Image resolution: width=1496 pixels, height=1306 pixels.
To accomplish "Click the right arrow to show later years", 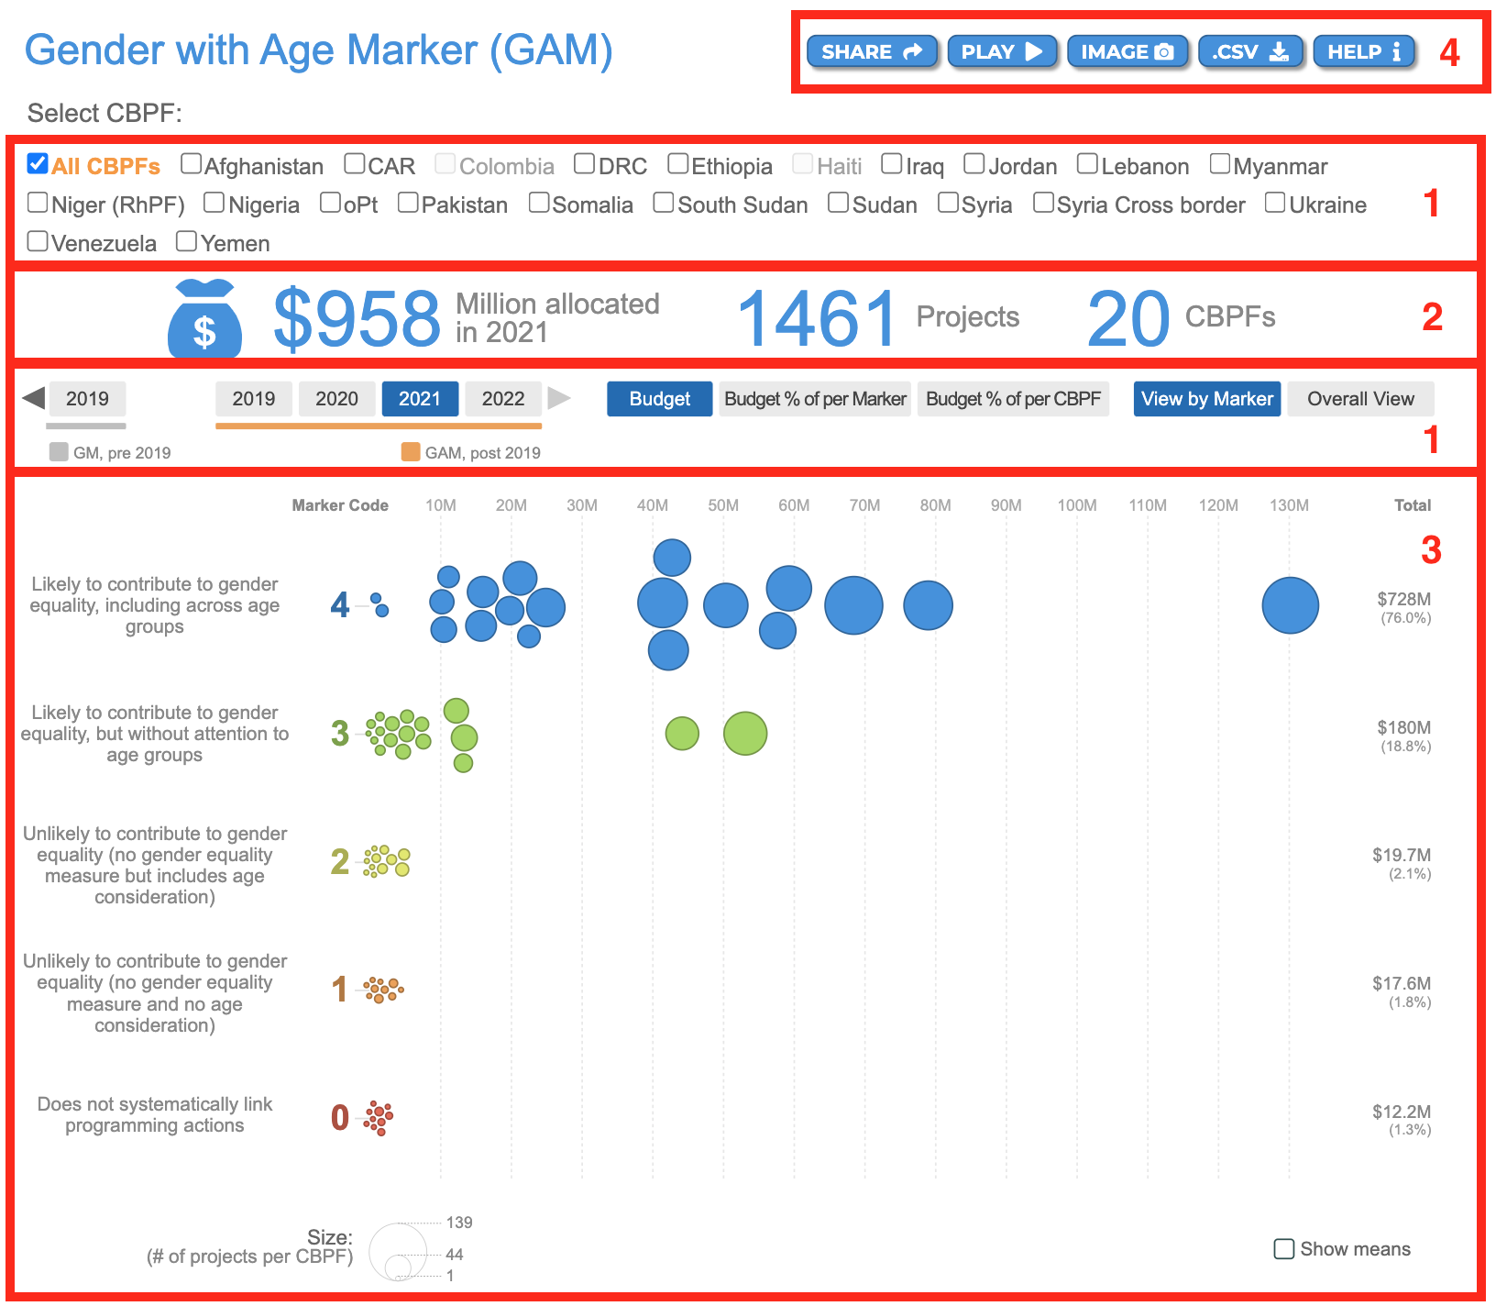I will click(x=559, y=398).
